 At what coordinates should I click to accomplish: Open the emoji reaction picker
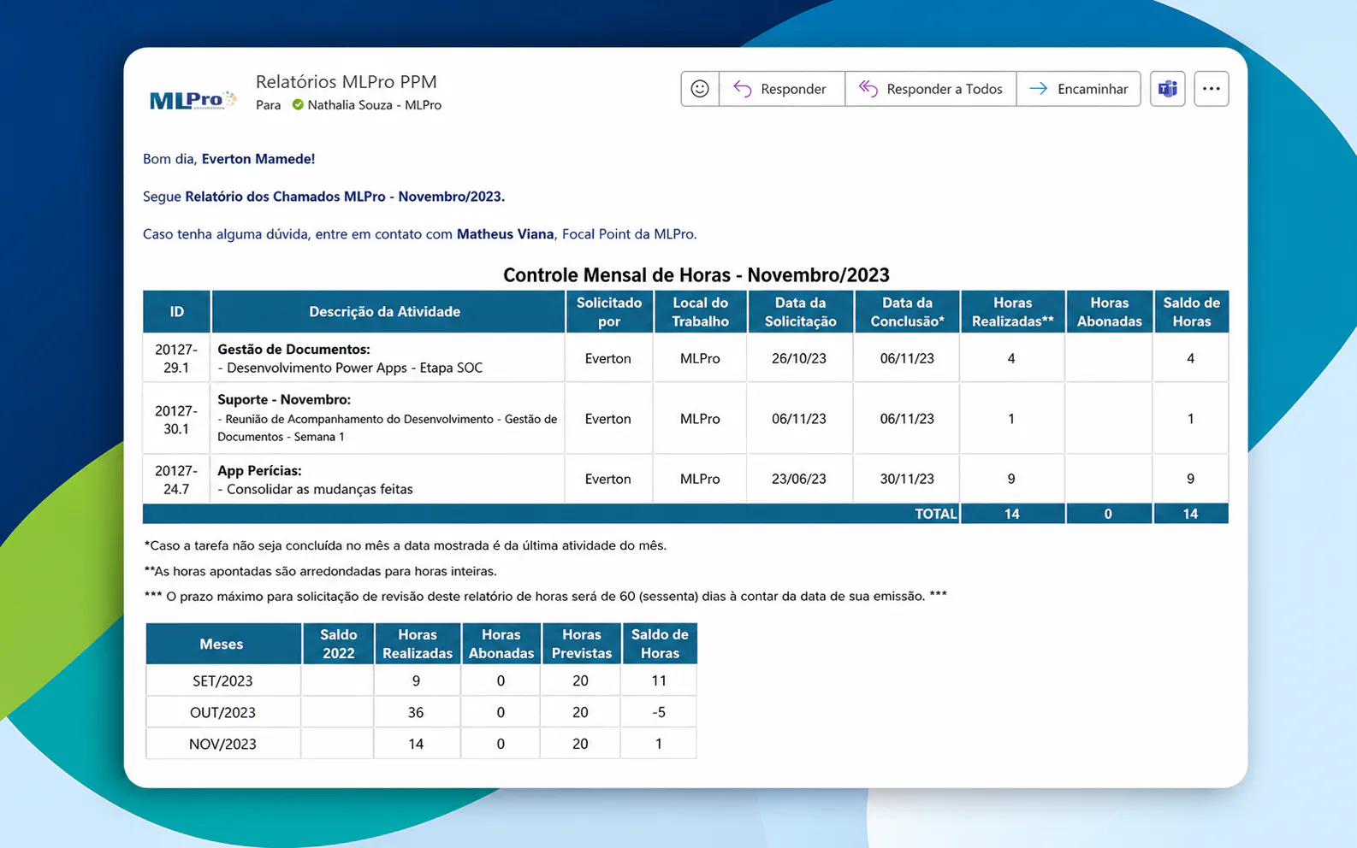coord(700,89)
